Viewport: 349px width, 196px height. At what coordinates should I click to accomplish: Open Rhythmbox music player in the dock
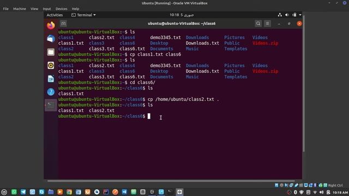click(x=51, y=65)
